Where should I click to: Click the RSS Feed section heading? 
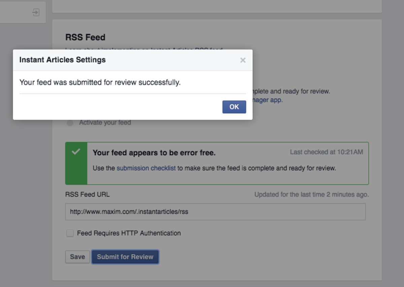[x=85, y=37]
